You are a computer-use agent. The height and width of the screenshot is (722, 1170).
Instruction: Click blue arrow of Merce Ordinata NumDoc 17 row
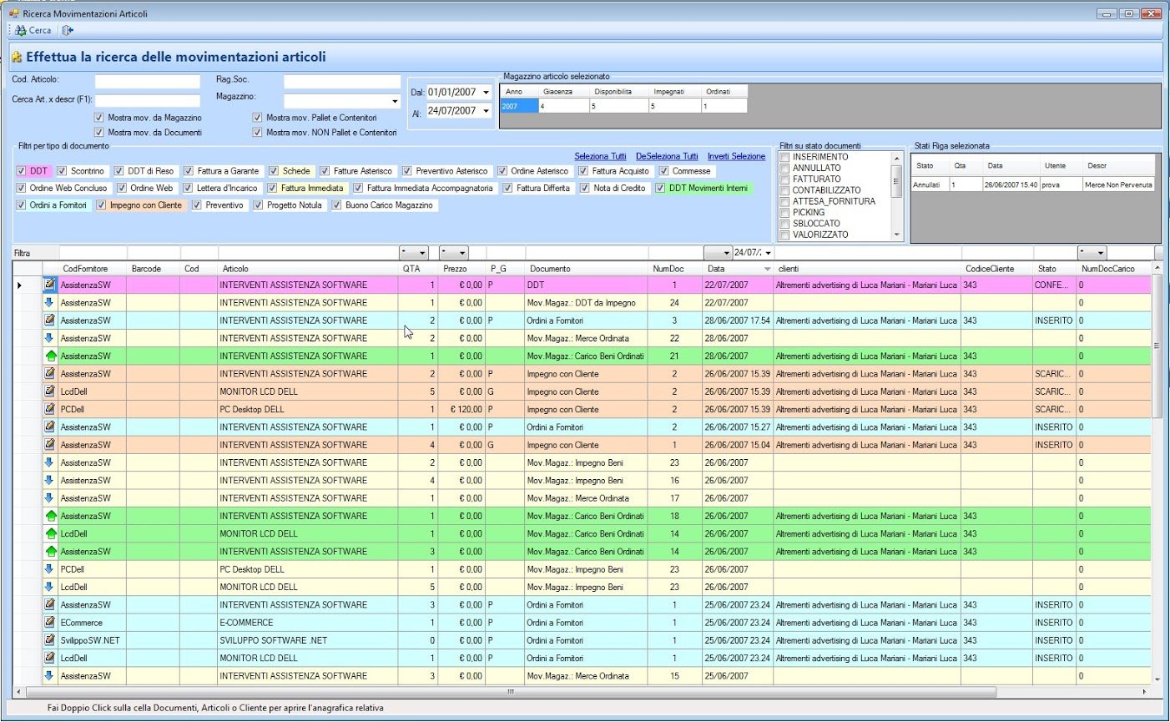50,497
